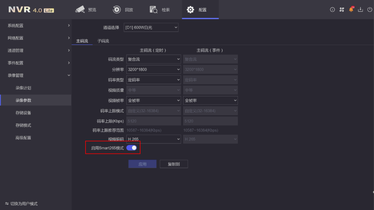Select the 主码流 tab

[x=82, y=41]
